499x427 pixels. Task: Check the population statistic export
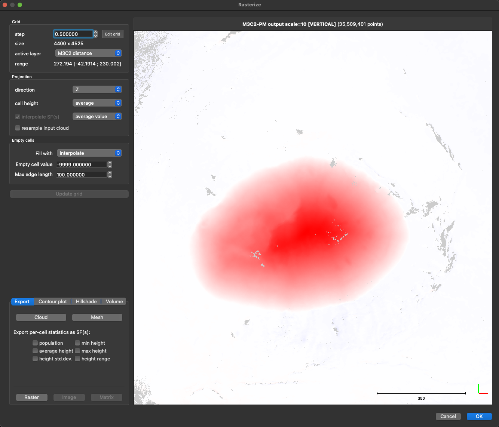[35, 343]
